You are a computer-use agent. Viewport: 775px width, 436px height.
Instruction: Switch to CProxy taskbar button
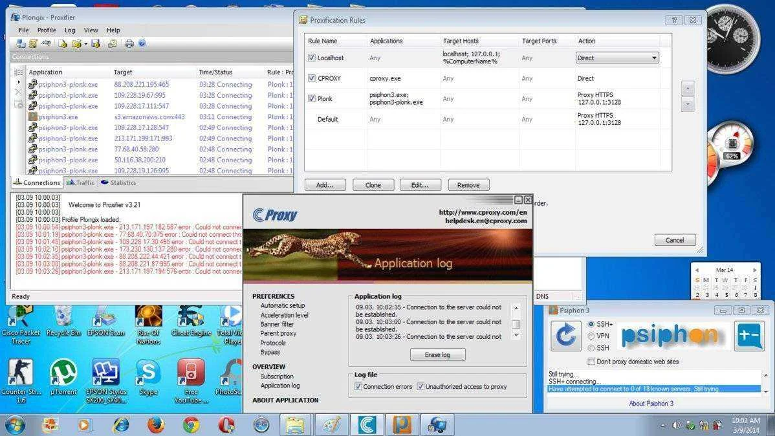[367, 424]
